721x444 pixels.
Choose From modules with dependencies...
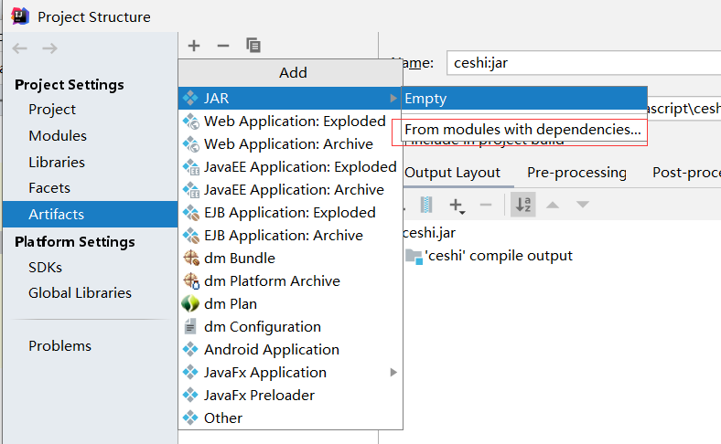(x=522, y=130)
